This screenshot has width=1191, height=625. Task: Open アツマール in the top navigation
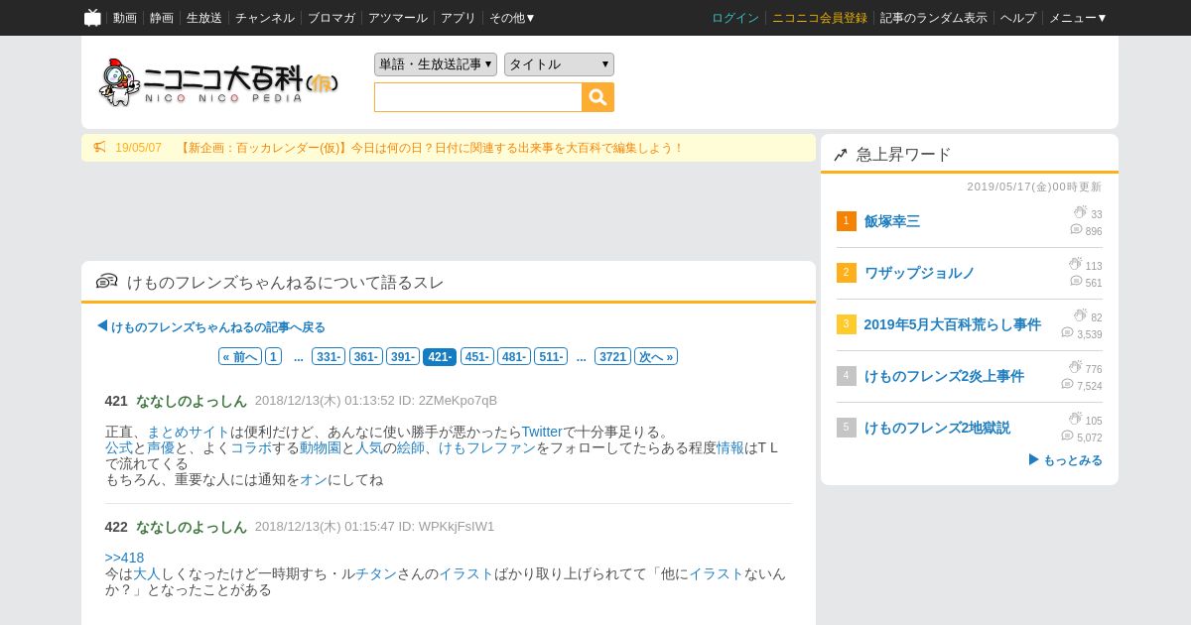[x=398, y=18]
